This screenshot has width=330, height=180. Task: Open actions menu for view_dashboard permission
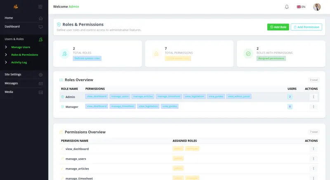(x=313, y=149)
